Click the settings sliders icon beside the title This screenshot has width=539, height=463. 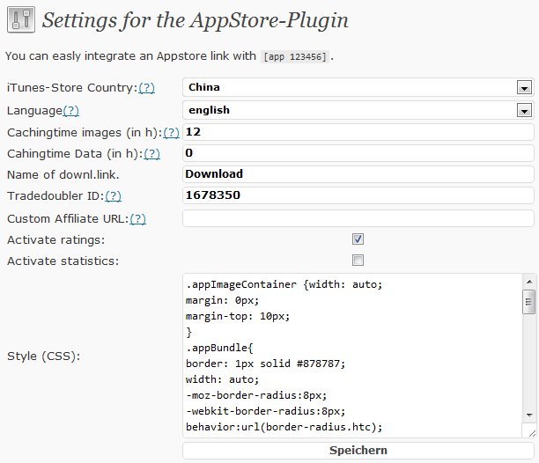click(x=21, y=19)
